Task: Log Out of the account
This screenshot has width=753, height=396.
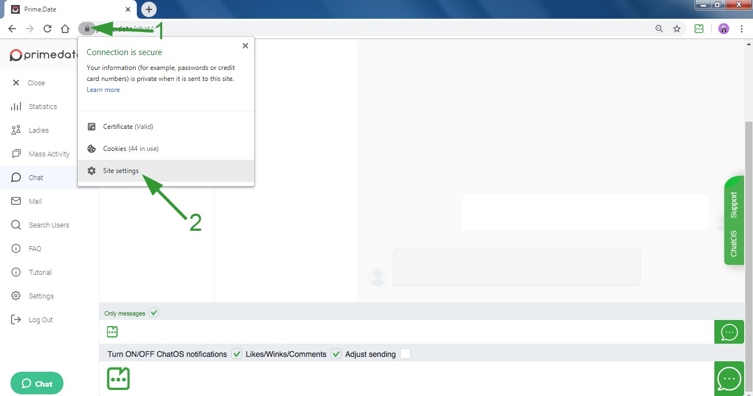Action: [x=33, y=319]
